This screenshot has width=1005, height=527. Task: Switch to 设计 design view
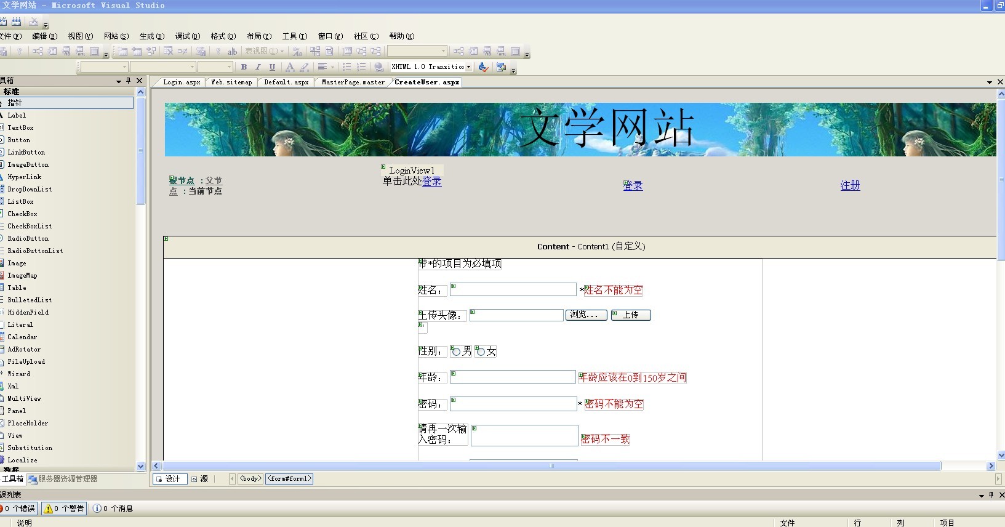click(x=169, y=479)
